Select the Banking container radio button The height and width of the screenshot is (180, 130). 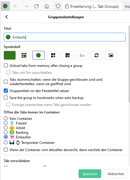point(6,132)
